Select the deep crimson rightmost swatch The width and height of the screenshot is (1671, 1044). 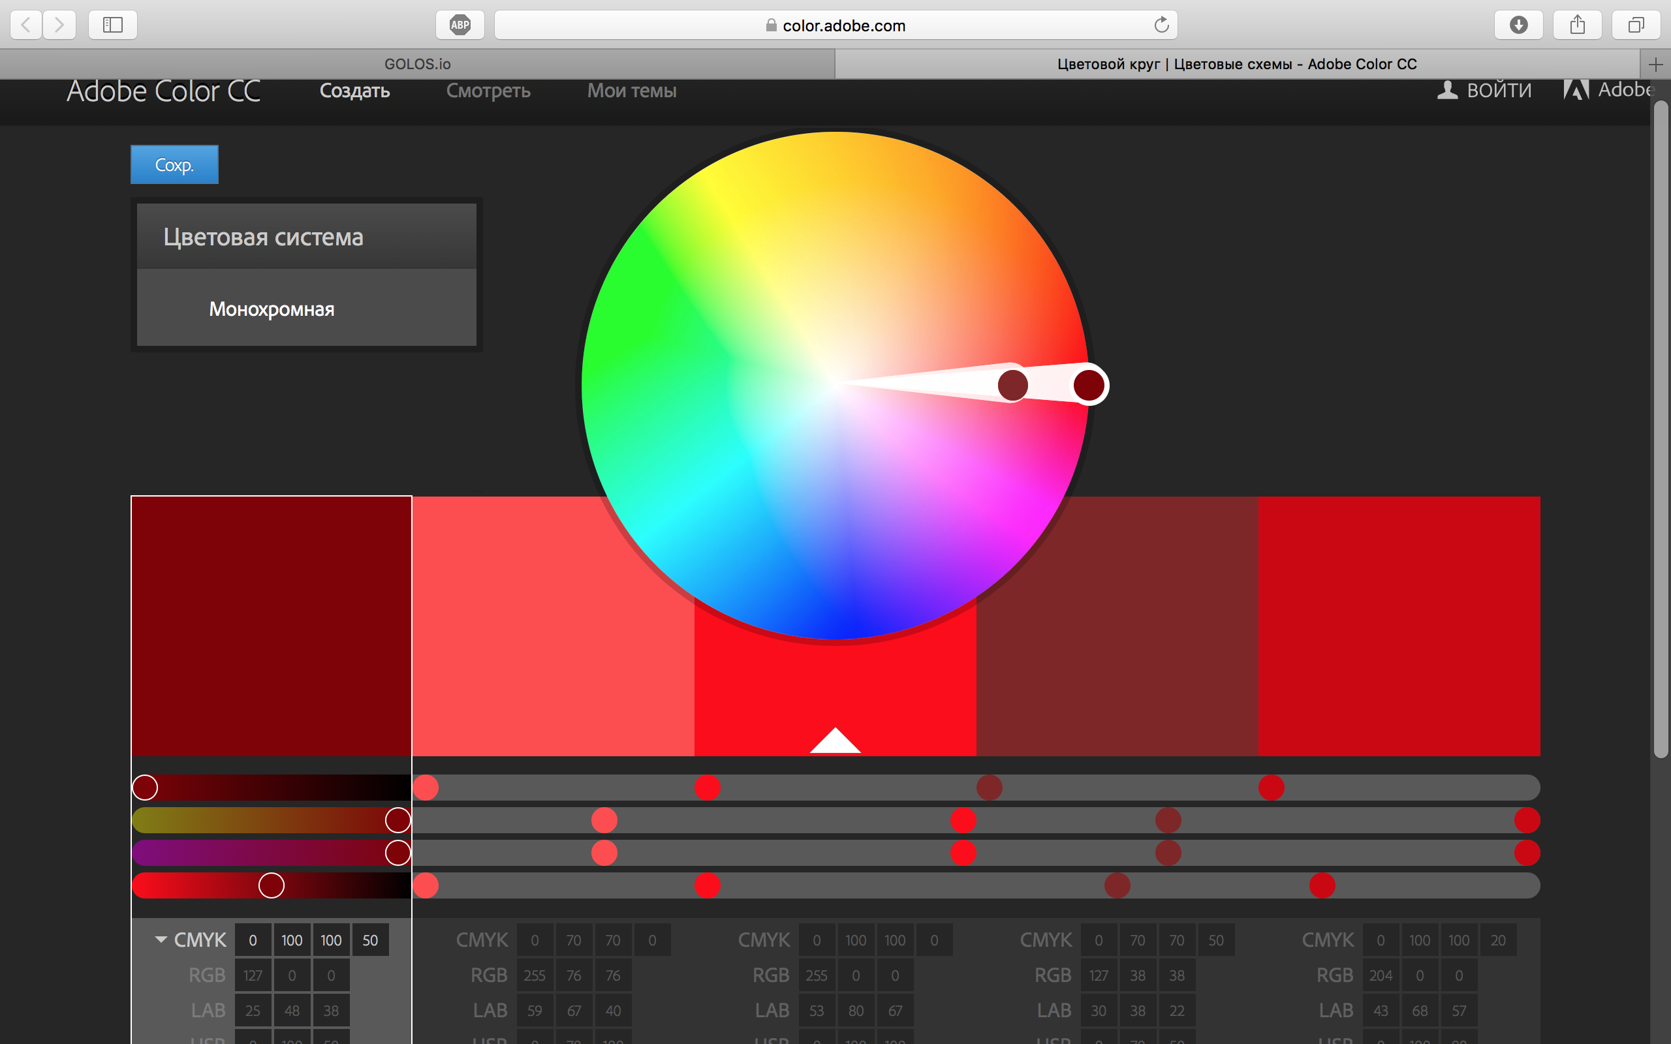coord(1399,626)
